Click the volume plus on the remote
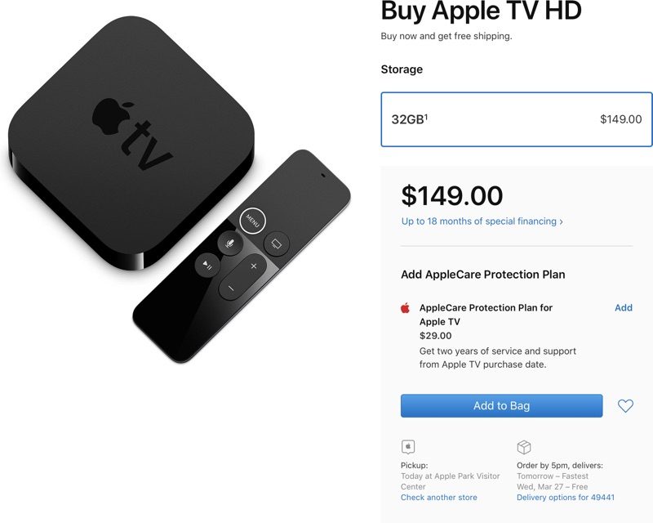Screen dimensions: 653x523 pyautogui.click(x=254, y=266)
